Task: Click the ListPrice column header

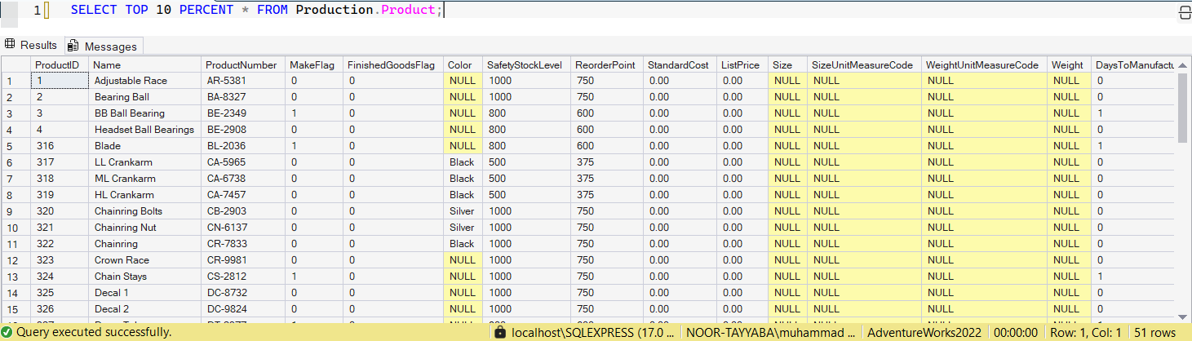Action: [742, 64]
